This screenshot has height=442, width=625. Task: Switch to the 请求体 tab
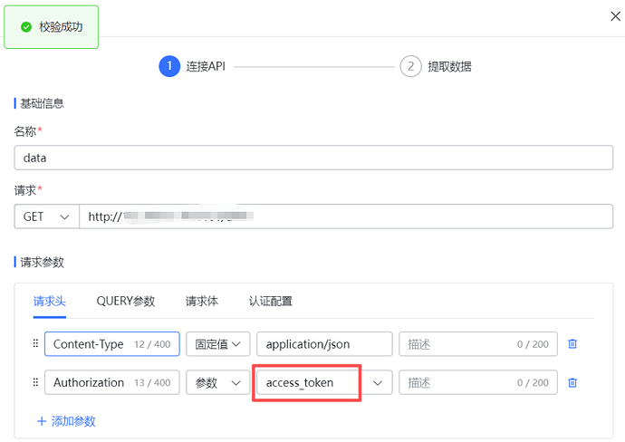pyautogui.click(x=202, y=301)
